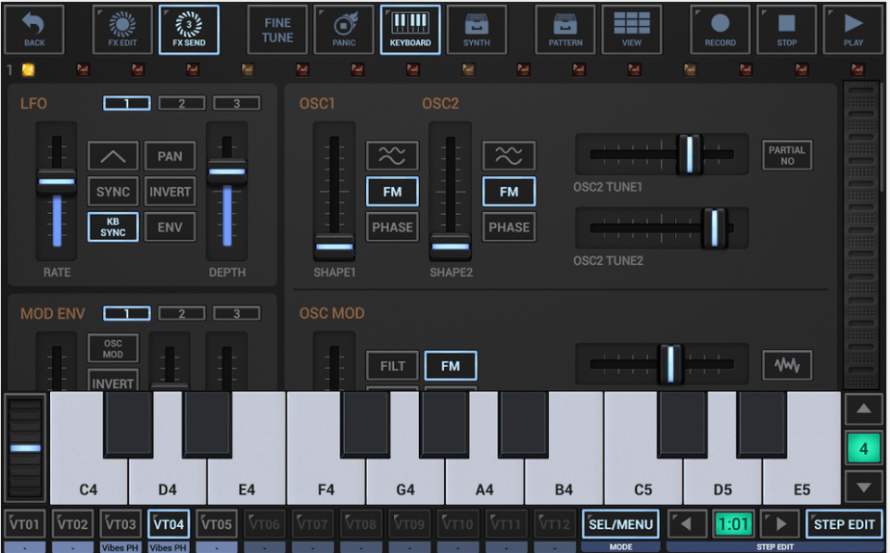The image size is (890, 553).
Task: Toggle PHASE for OSC2
Action: (509, 227)
